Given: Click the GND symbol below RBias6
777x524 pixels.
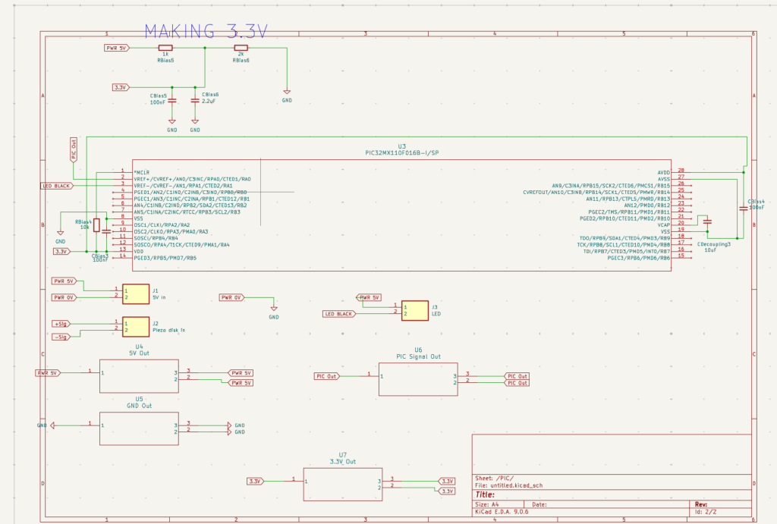Looking at the screenshot, I should coord(286,92).
